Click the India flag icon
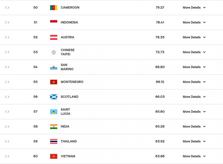The height and width of the screenshot is (164, 223). click(x=53, y=126)
